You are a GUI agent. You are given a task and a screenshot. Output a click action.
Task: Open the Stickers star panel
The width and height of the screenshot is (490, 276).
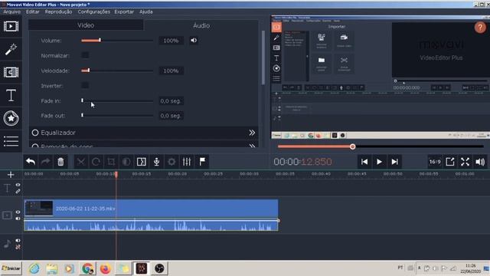(11, 118)
